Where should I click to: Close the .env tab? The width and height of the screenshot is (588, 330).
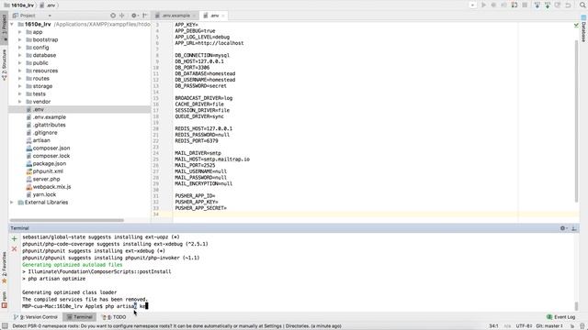[223, 16]
